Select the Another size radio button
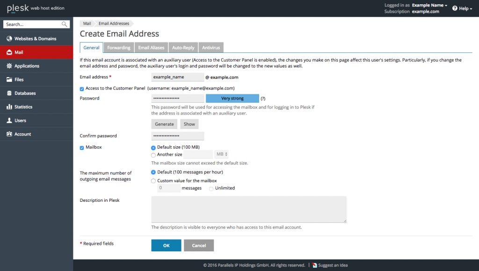479x271 pixels. tap(153, 154)
